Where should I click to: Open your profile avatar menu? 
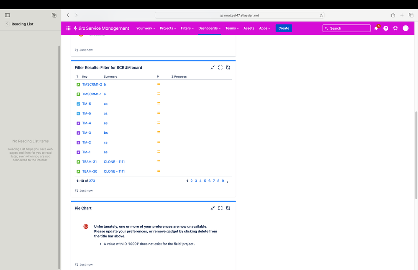(405, 28)
